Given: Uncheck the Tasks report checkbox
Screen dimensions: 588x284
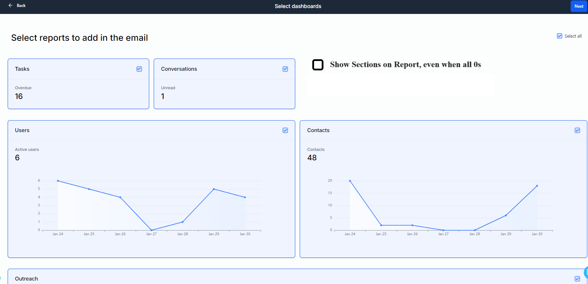Looking at the screenshot, I should [139, 69].
